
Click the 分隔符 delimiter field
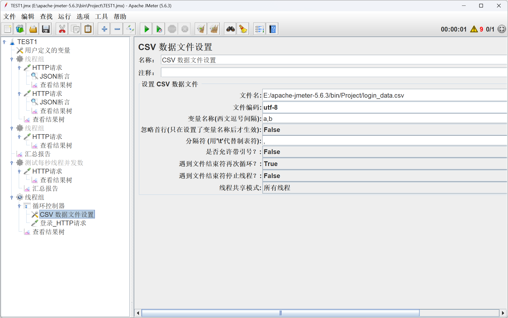pos(385,141)
